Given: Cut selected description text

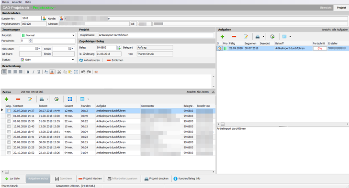Looking at the screenshot, I should pos(59,72).
